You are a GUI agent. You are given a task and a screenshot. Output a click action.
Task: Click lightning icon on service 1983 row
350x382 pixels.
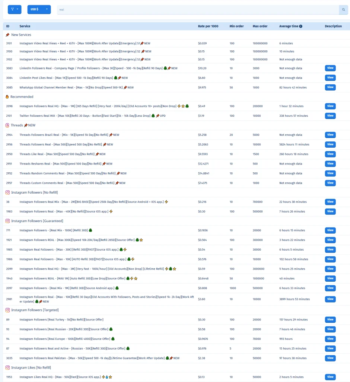111,212
